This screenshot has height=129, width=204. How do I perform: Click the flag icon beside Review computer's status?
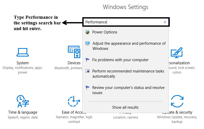[87, 88]
